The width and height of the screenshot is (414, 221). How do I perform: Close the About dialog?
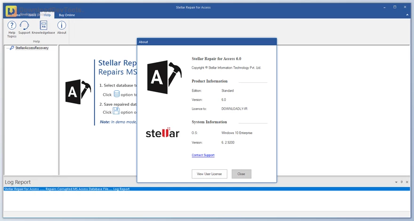click(x=241, y=174)
